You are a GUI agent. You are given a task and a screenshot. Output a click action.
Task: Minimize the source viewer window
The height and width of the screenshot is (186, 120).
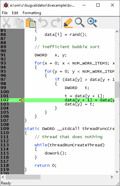click(x=84, y=5)
